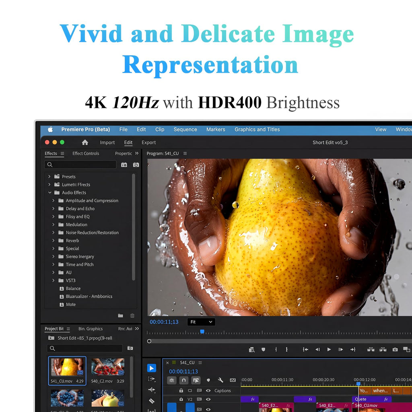The image size is (412, 412).
Task: Open the Bin. Graphics tab
Action: tap(91, 329)
